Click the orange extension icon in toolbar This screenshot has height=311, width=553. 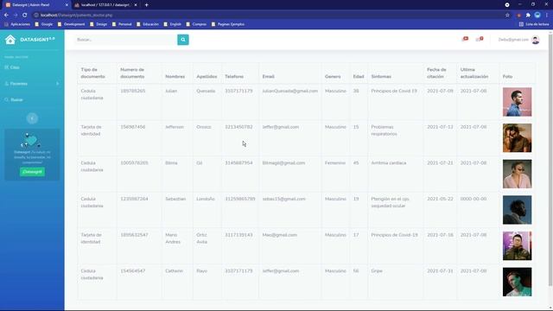518,16
